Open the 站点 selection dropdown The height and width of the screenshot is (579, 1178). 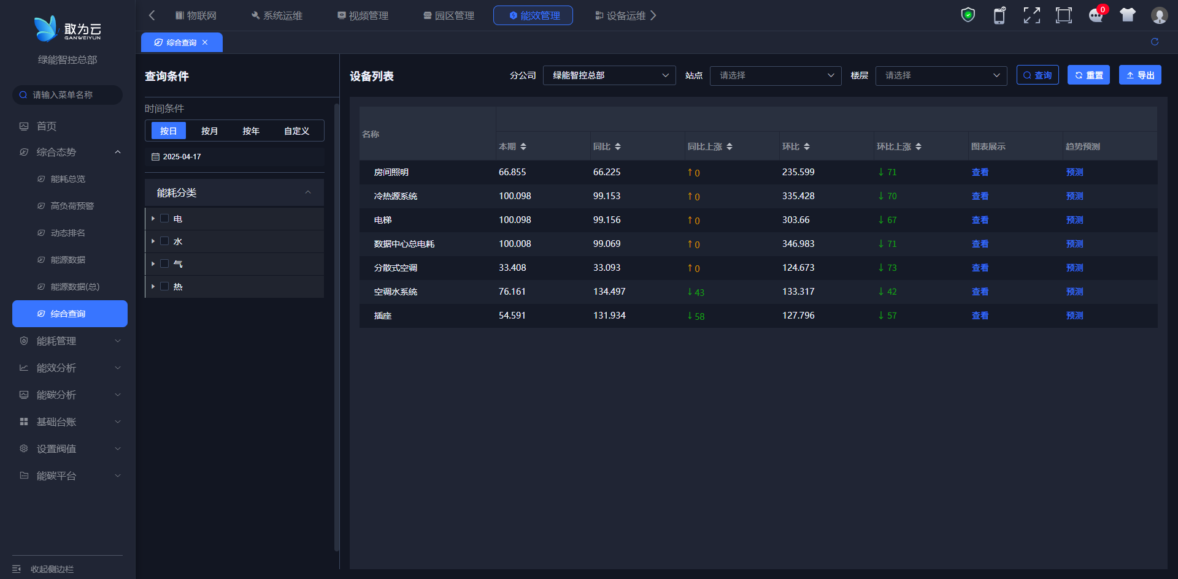pos(775,75)
